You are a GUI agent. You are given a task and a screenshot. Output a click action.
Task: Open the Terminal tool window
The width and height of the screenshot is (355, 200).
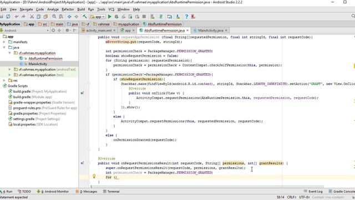coord(111,191)
